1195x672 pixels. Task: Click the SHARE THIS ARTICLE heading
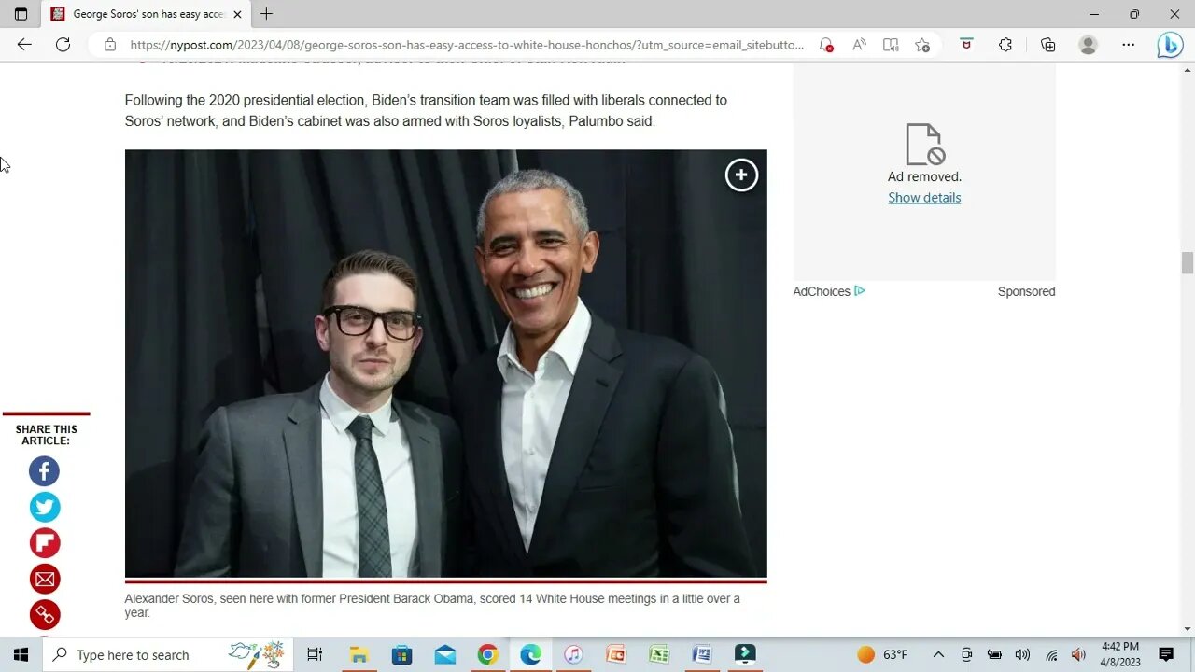pos(46,435)
